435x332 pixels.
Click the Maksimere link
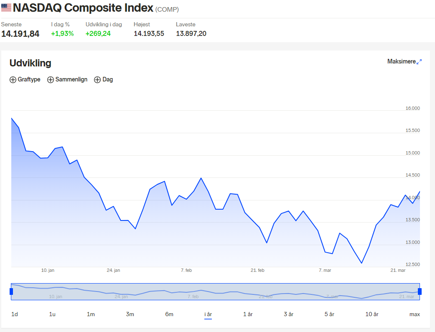point(402,61)
